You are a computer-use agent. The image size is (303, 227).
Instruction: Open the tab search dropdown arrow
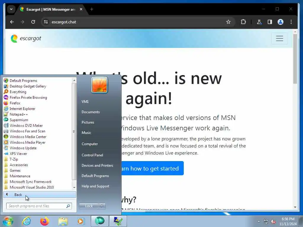coord(11,9)
